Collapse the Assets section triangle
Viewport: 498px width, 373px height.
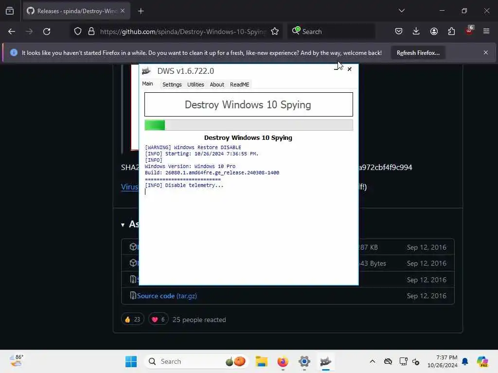tap(123, 225)
